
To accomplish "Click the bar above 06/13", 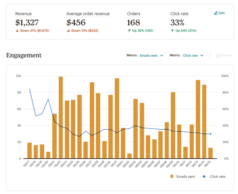I will pos(198,119).
